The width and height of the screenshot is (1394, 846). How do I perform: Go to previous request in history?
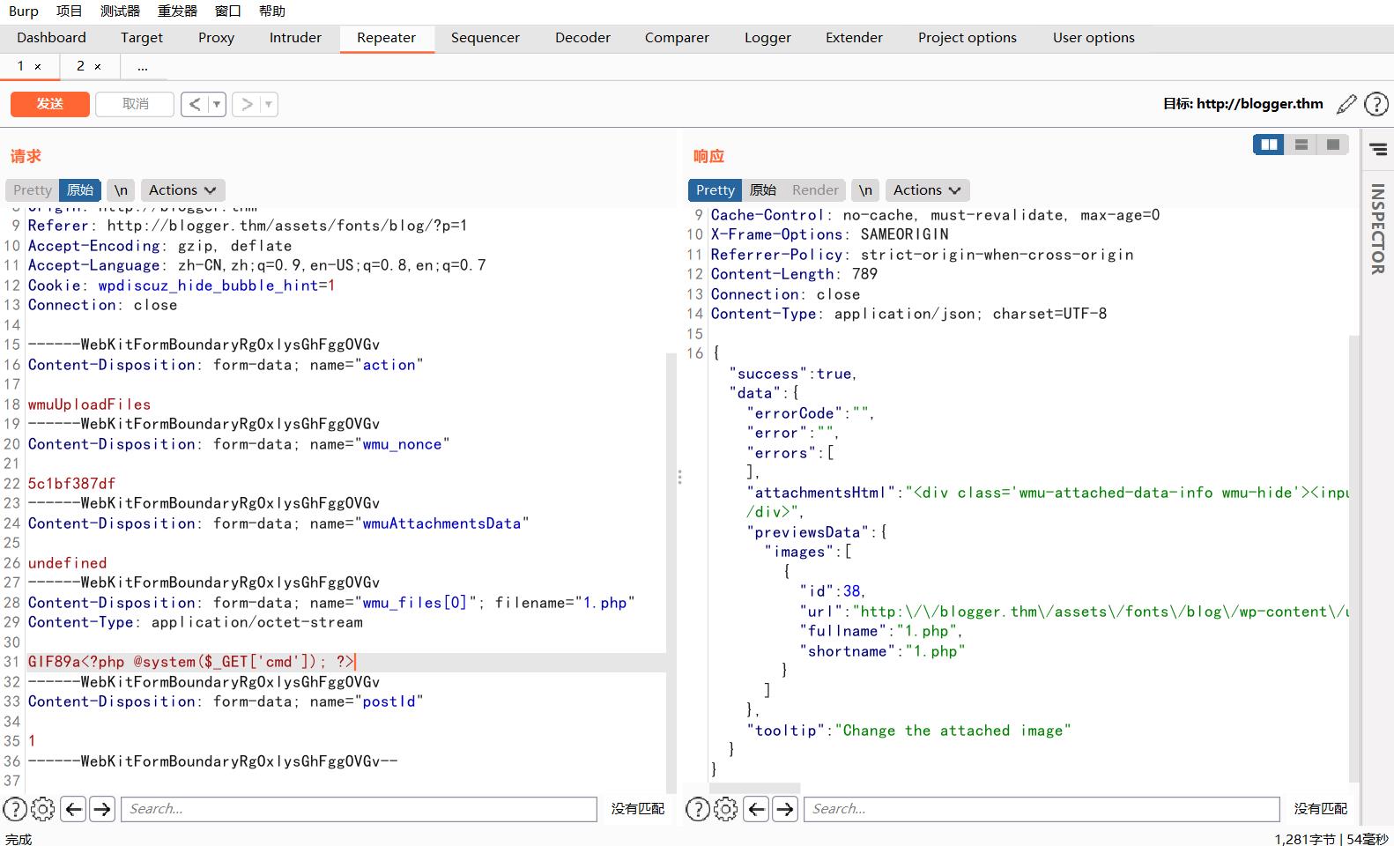[195, 104]
